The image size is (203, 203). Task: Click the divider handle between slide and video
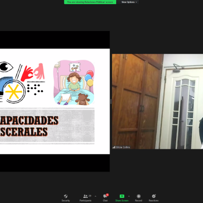111,101
